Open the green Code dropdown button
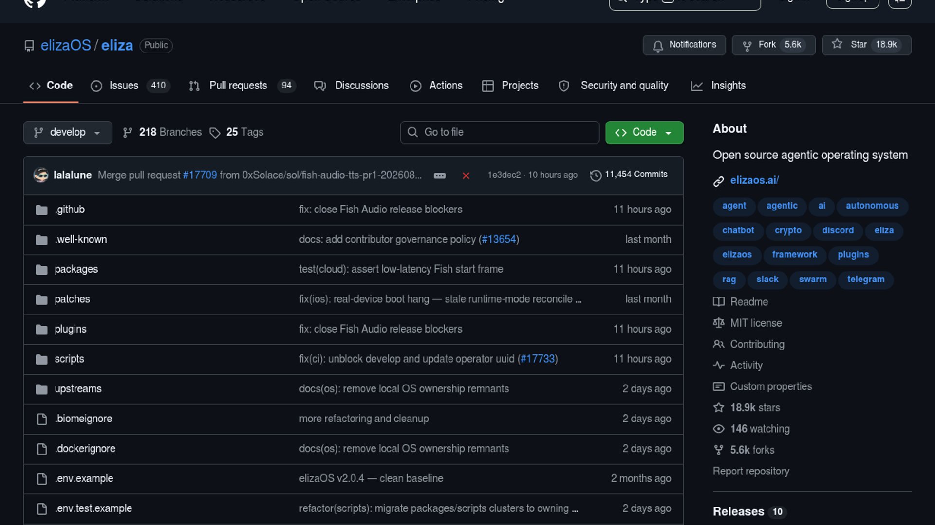Screen dimensions: 935x525 [644, 133]
